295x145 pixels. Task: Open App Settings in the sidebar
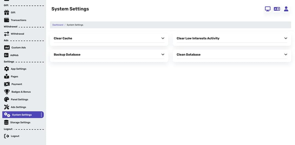tap(18, 69)
